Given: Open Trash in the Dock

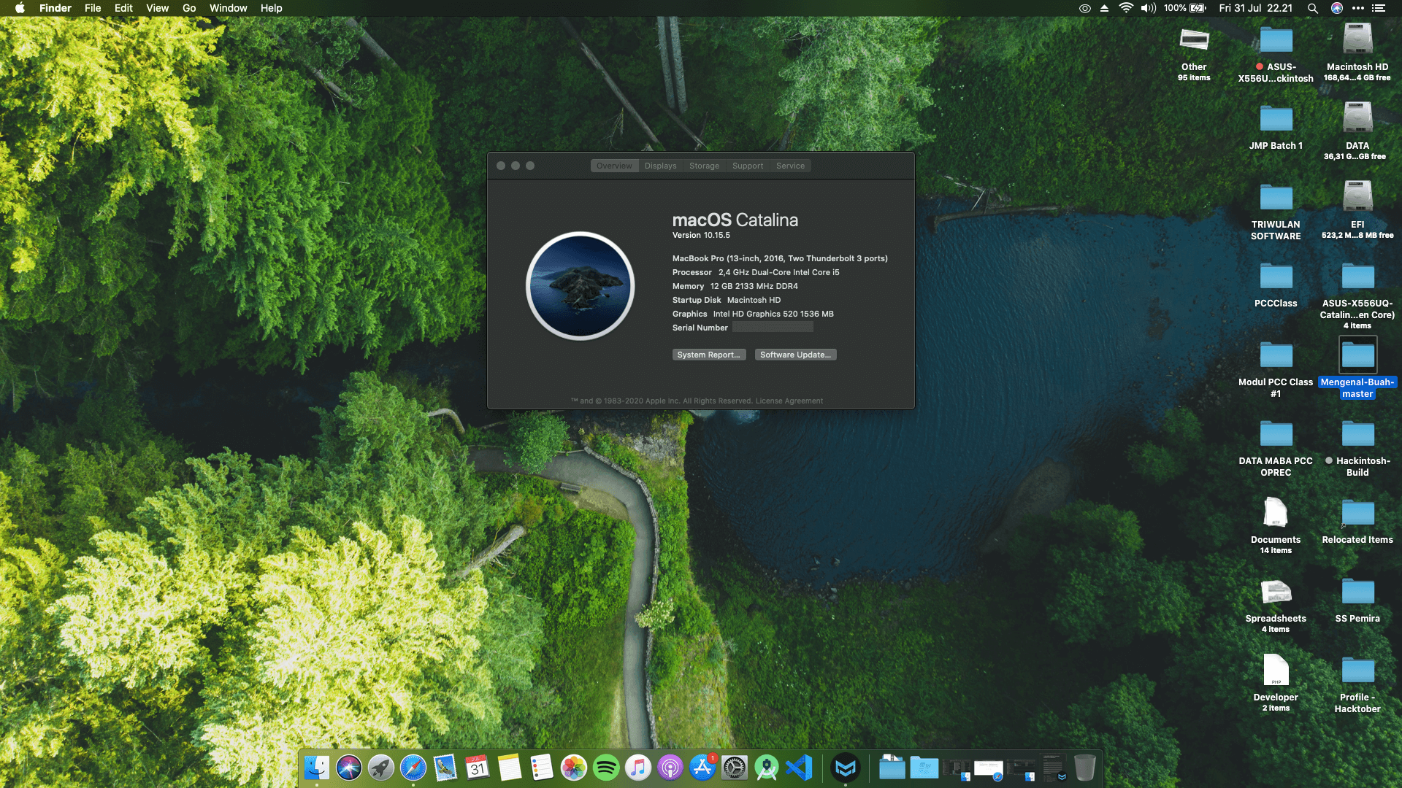Looking at the screenshot, I should [1084, 768].
